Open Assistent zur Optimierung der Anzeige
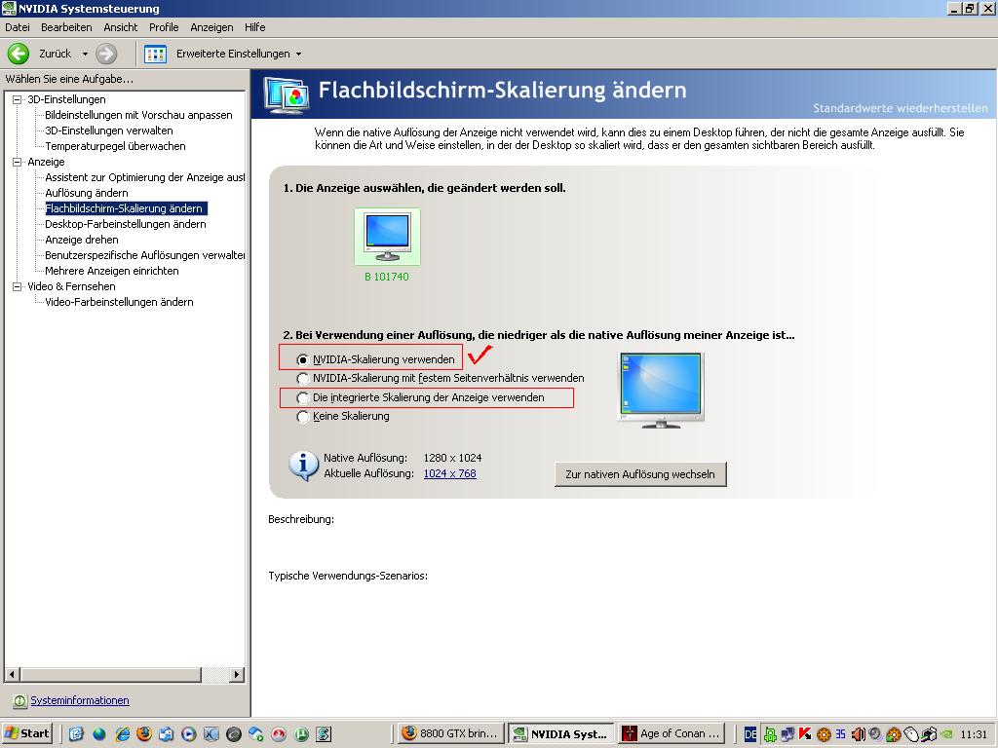The image size is (998, 748). [x=144, y=177]
